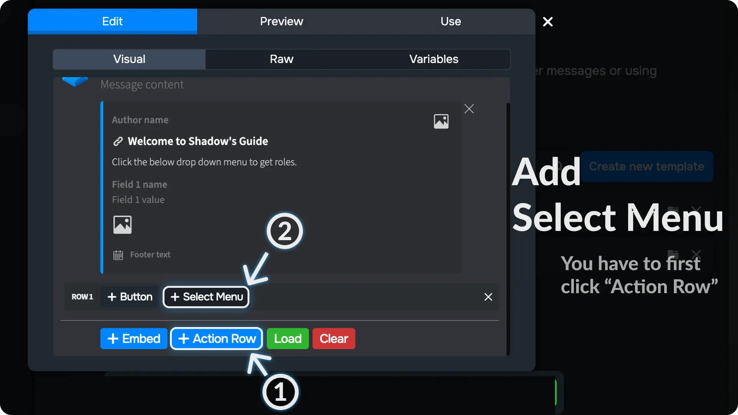This screenshot has height=415, width=738.
Task: Select the Visual editor view
Action: point(129,59)
